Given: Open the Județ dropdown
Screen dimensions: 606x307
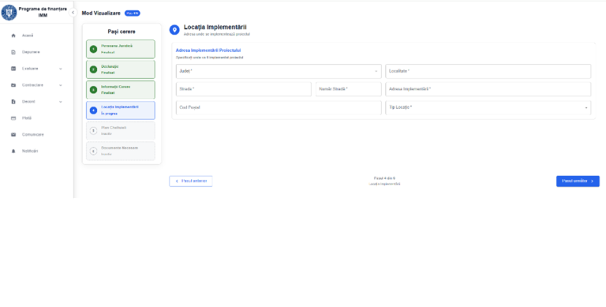Looking at the screenshot, I should (x=279, y=72).
